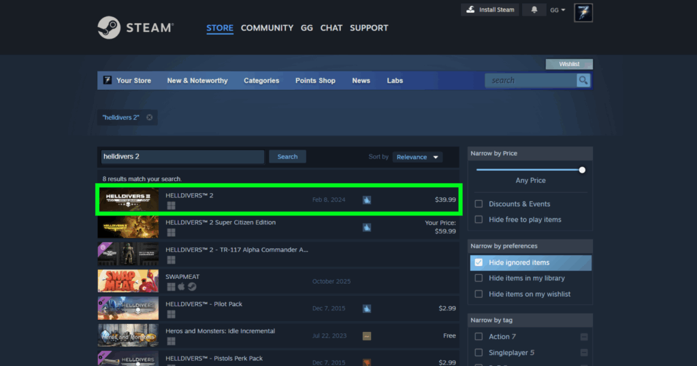Click the Your Store avatar icon

[107, 80]
